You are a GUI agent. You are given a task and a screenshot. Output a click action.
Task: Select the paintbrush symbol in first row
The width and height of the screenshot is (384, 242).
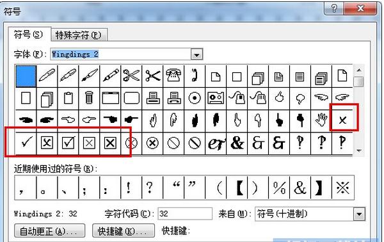click(x=89, y=76)
